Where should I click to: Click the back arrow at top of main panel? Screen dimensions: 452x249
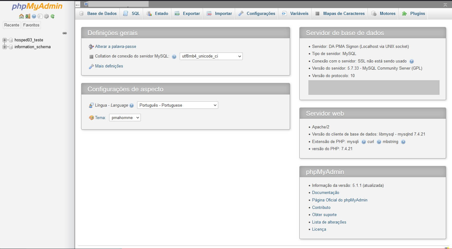pyautogui.click(x=78, y=5)
